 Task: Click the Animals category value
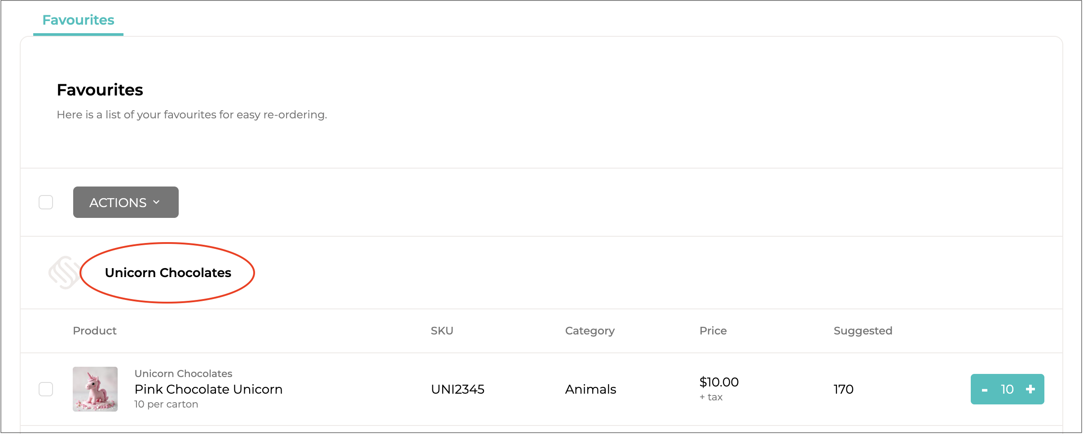coord(590,389)
